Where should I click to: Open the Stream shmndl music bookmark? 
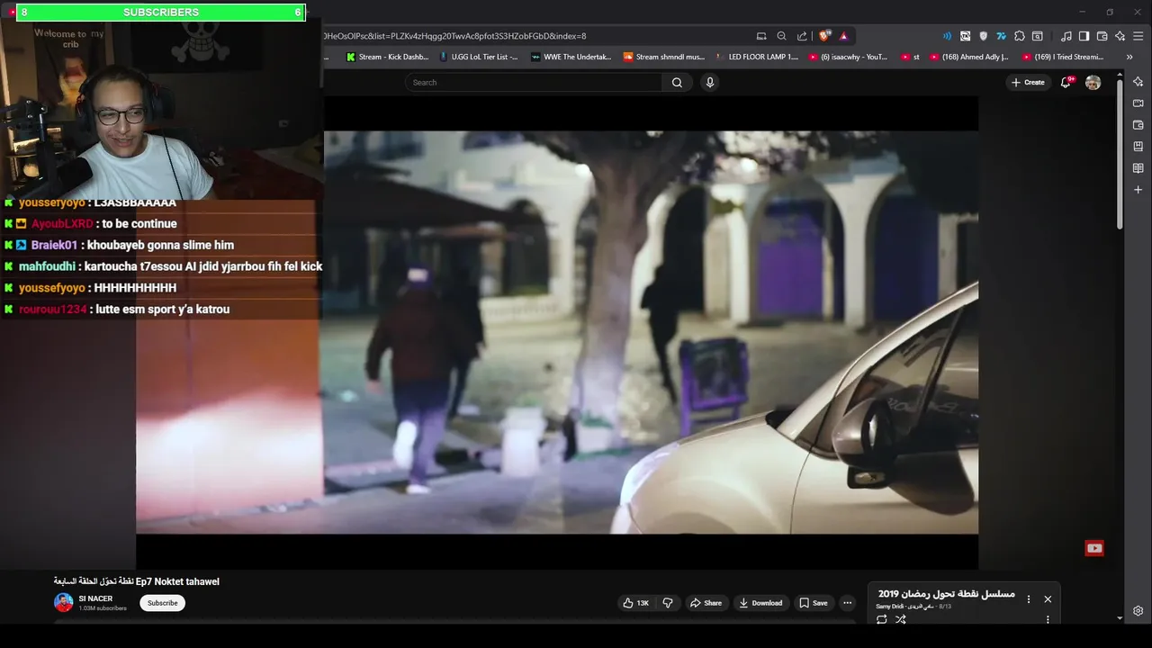(664, 57)
